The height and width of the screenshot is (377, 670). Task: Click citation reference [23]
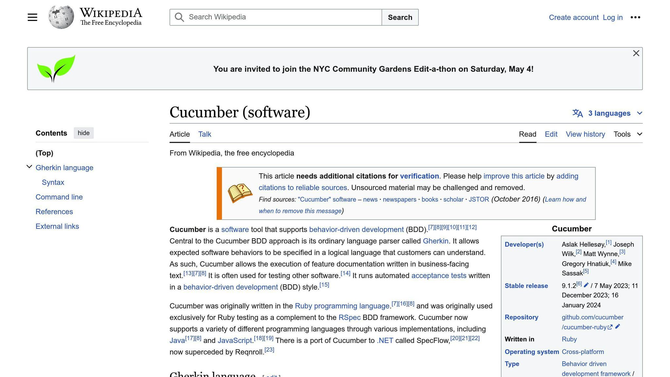(269, 350)
